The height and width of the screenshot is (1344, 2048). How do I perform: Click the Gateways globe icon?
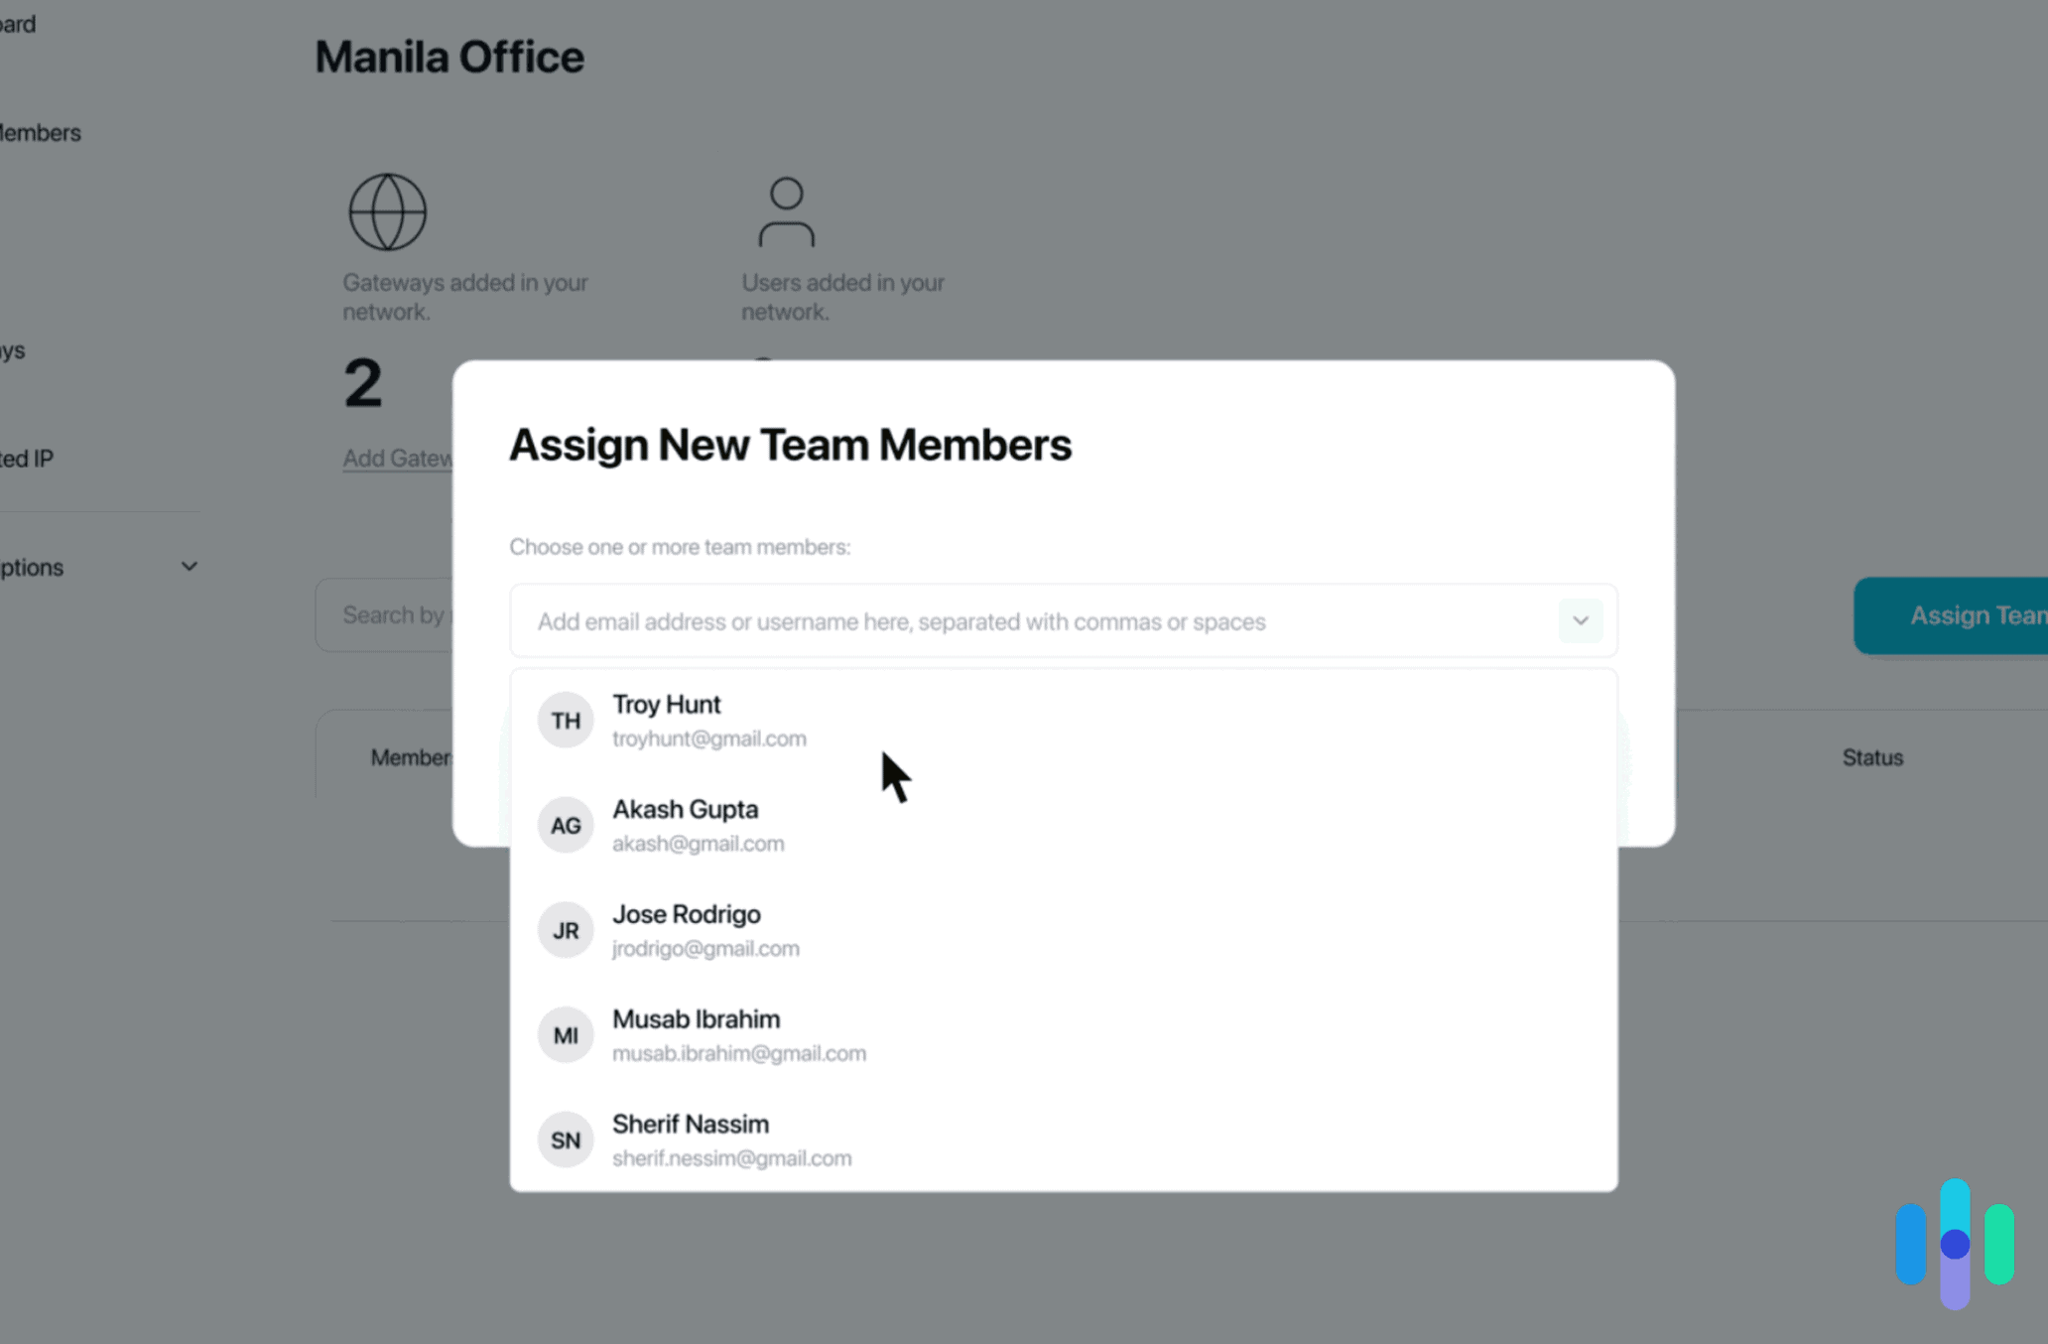click(x=386, y=210)
